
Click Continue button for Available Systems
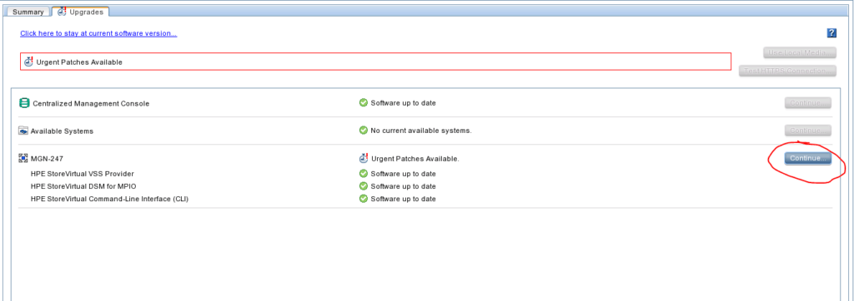(x=807, y=131)
